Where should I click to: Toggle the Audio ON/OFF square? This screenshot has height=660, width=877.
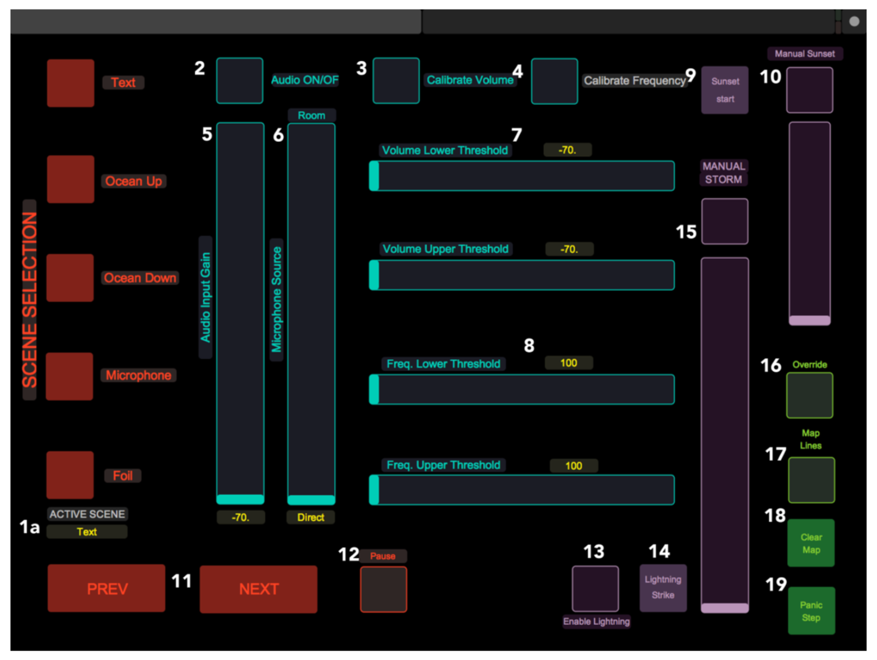coord(240,80)
